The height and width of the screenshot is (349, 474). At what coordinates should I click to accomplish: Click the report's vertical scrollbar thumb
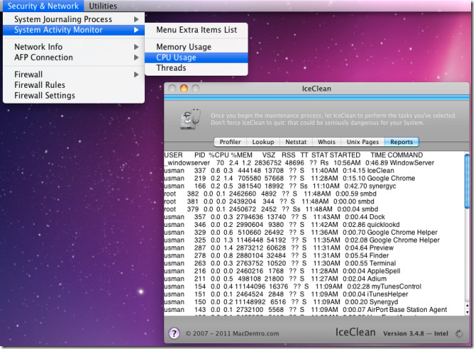468,181
